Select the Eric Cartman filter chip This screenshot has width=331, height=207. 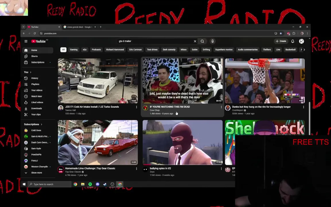coord(135,49)
